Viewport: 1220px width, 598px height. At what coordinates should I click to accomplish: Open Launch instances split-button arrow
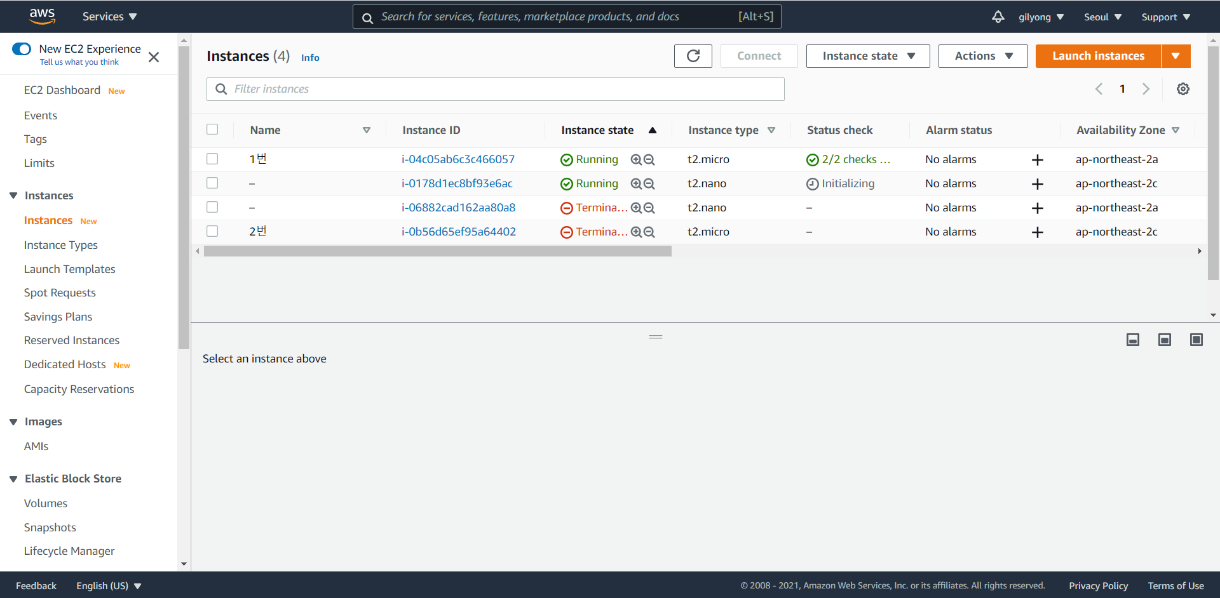[1176, 56]
